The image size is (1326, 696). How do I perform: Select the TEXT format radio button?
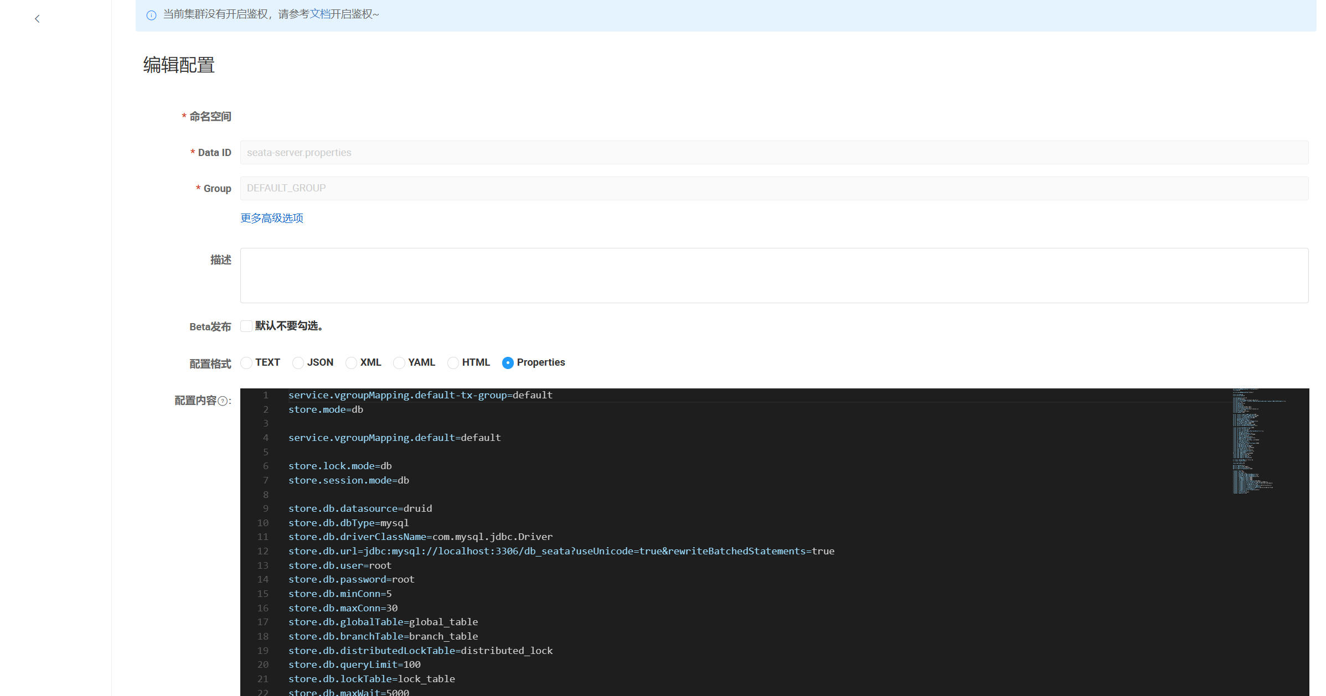[246, 363]
